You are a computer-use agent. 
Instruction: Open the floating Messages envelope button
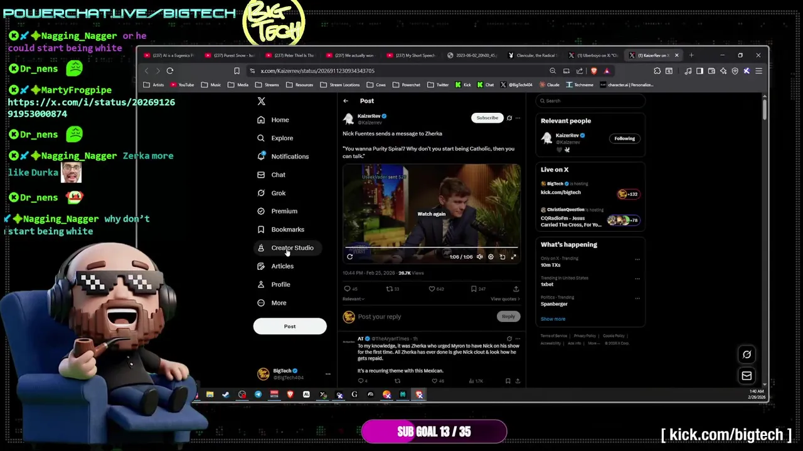click(x=747, y=376)
